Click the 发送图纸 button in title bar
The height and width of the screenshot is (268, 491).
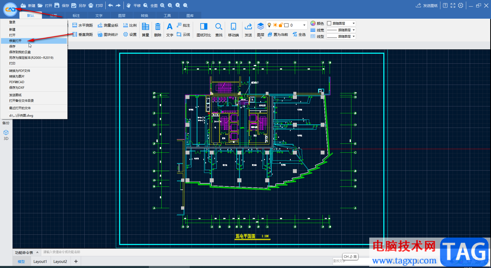point(427,5)
